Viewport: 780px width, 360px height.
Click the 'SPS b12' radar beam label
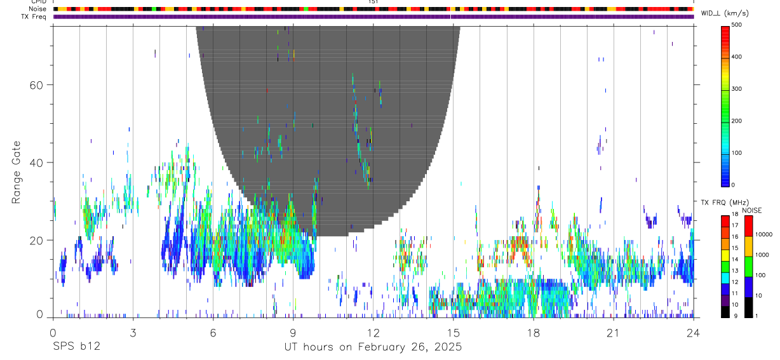coord(76,347)
